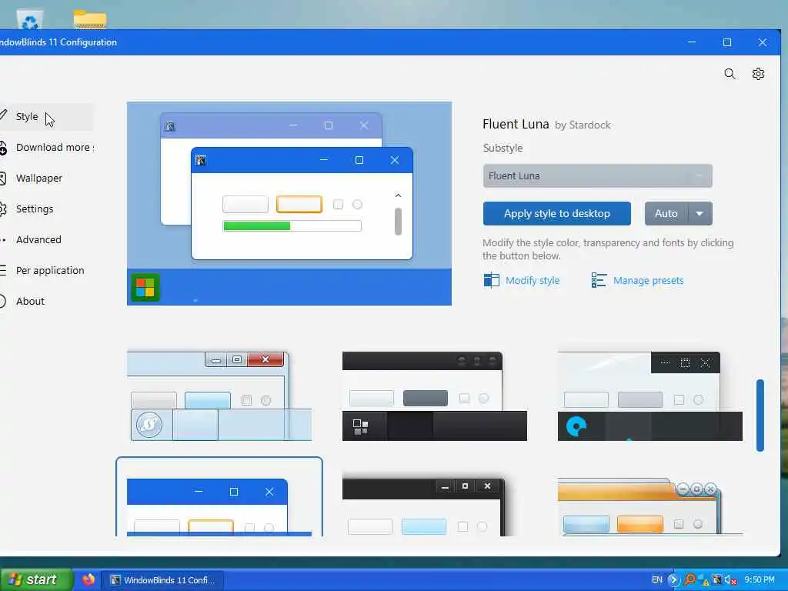The width and height of the screenshot is (788, 591).
Task: Select the orange glossy style thumbnail
Action: coord(649,506)
